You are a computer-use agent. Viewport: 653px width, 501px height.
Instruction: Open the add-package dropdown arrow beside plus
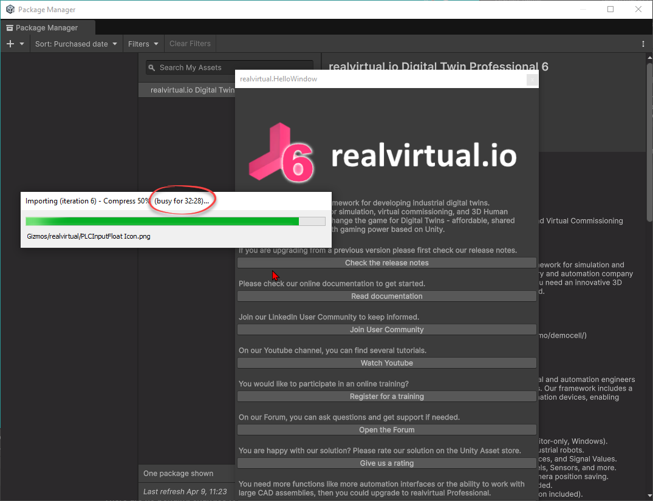22,44
